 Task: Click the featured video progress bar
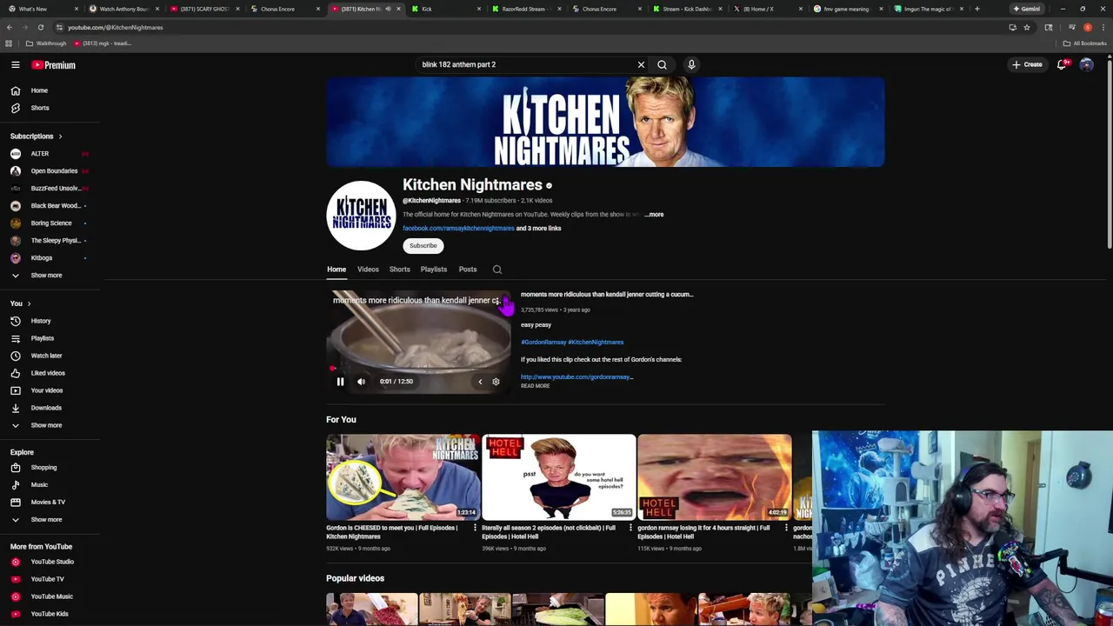pos(418,369)
